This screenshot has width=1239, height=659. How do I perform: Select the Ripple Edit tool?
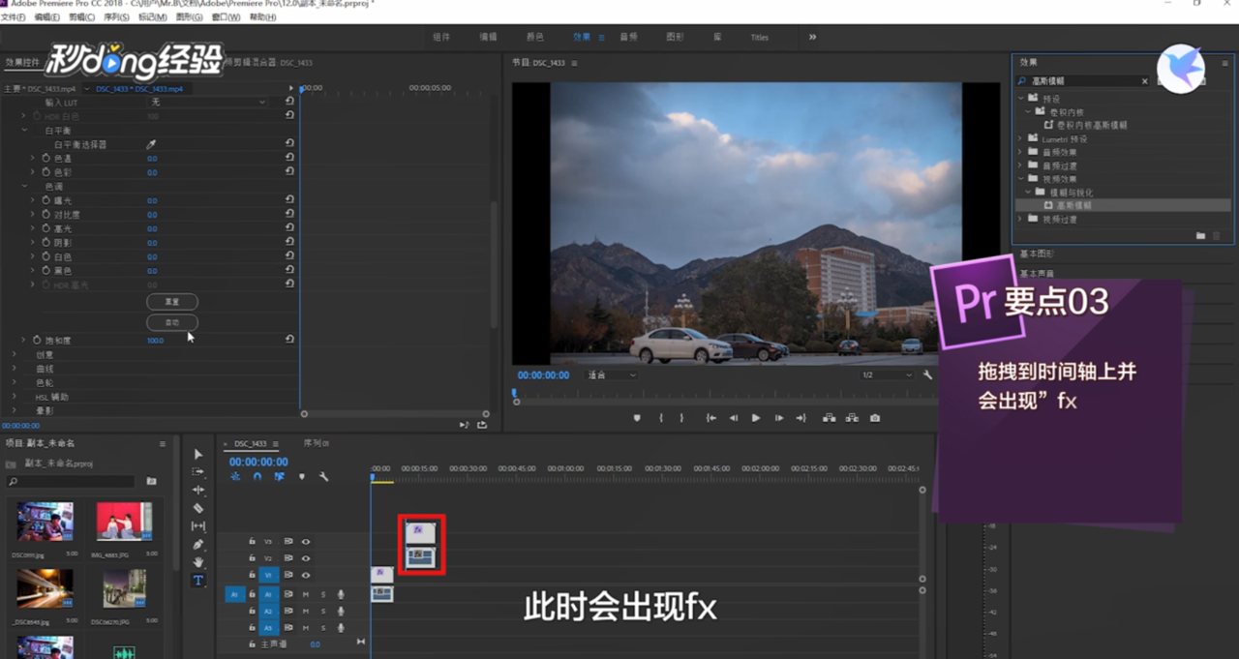[x=198, y=490]
